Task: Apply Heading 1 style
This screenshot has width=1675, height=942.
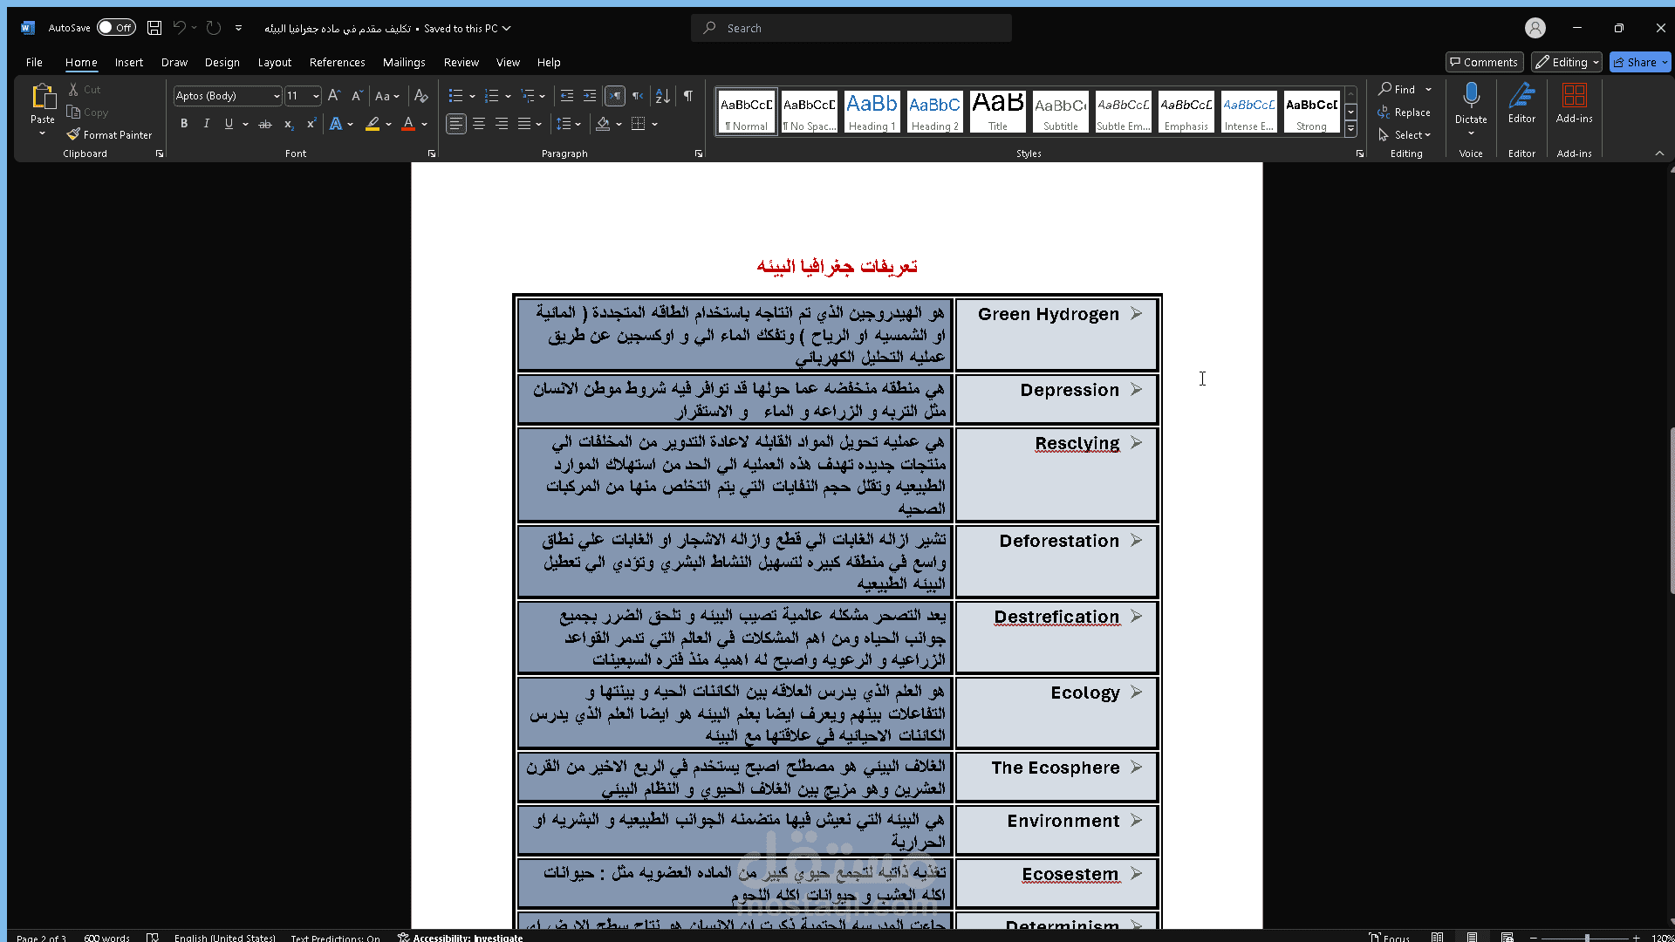Action: coord(872,112)
